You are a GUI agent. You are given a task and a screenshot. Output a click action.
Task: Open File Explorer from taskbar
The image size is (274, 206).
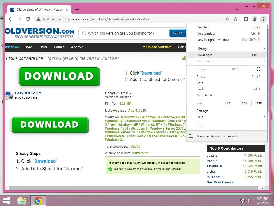22,201
